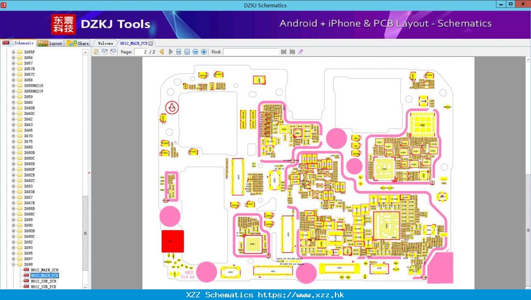Click the folder icon of X670
Screen dimensions: 531x300
point(20,136)
